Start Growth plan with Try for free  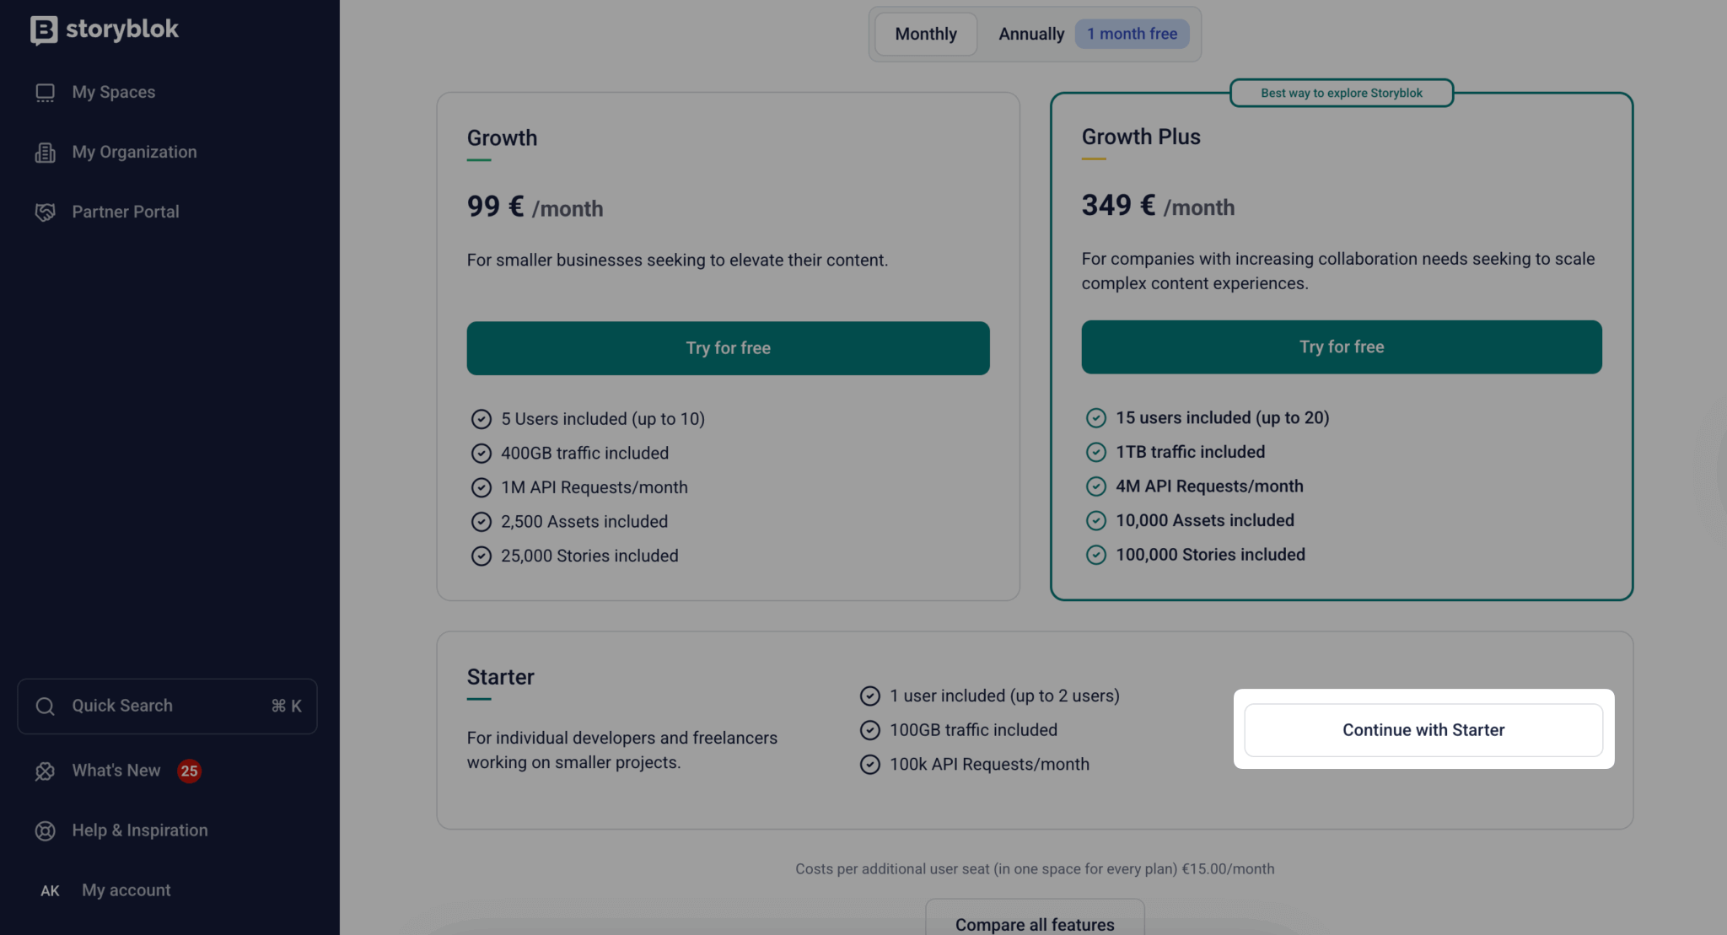(x=728, y=348)
